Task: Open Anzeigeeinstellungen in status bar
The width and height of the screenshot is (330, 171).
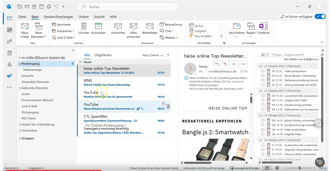Action: click(244, 168)
